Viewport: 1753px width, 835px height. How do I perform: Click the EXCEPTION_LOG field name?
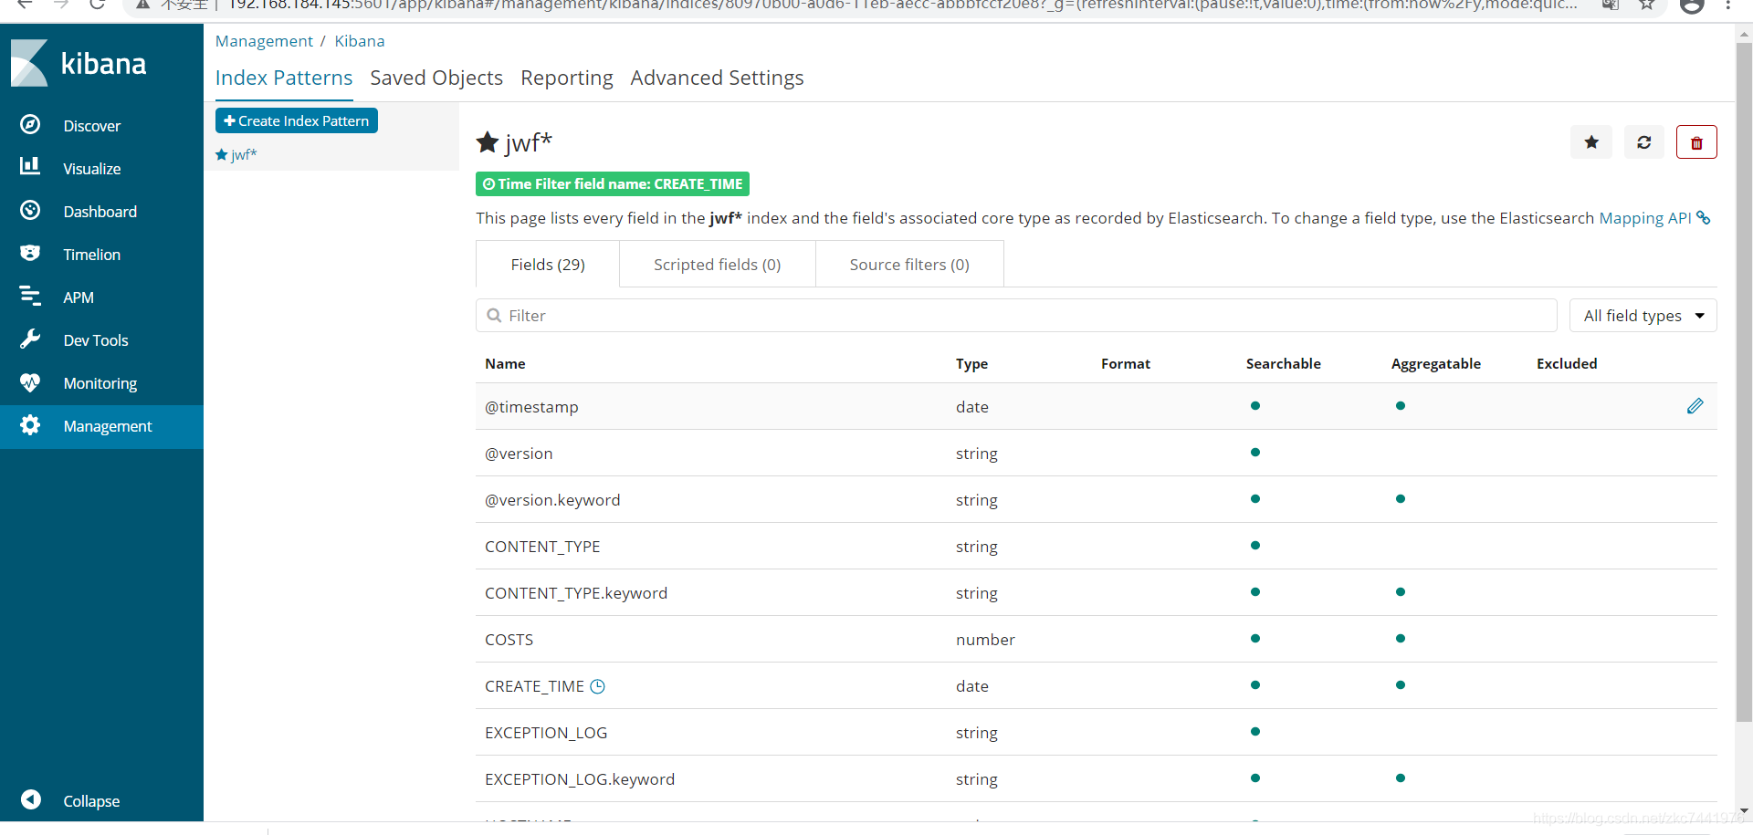point(546,733)
